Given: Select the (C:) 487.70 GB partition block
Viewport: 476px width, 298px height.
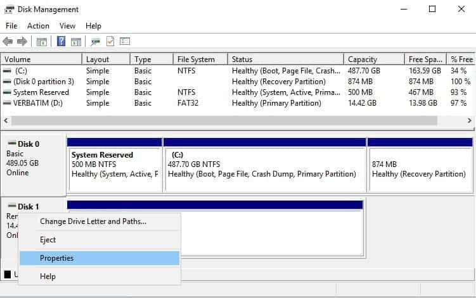Looking at the screenshot, I should pyautogui.click(x=264, y=165).
